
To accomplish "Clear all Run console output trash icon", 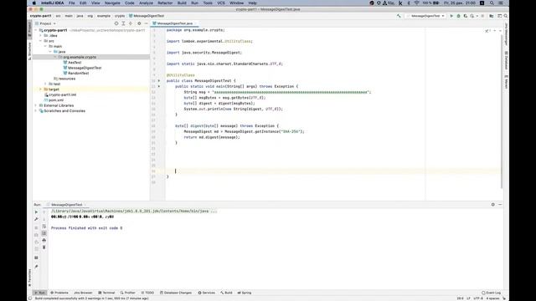I will click(x=44, y=247).
